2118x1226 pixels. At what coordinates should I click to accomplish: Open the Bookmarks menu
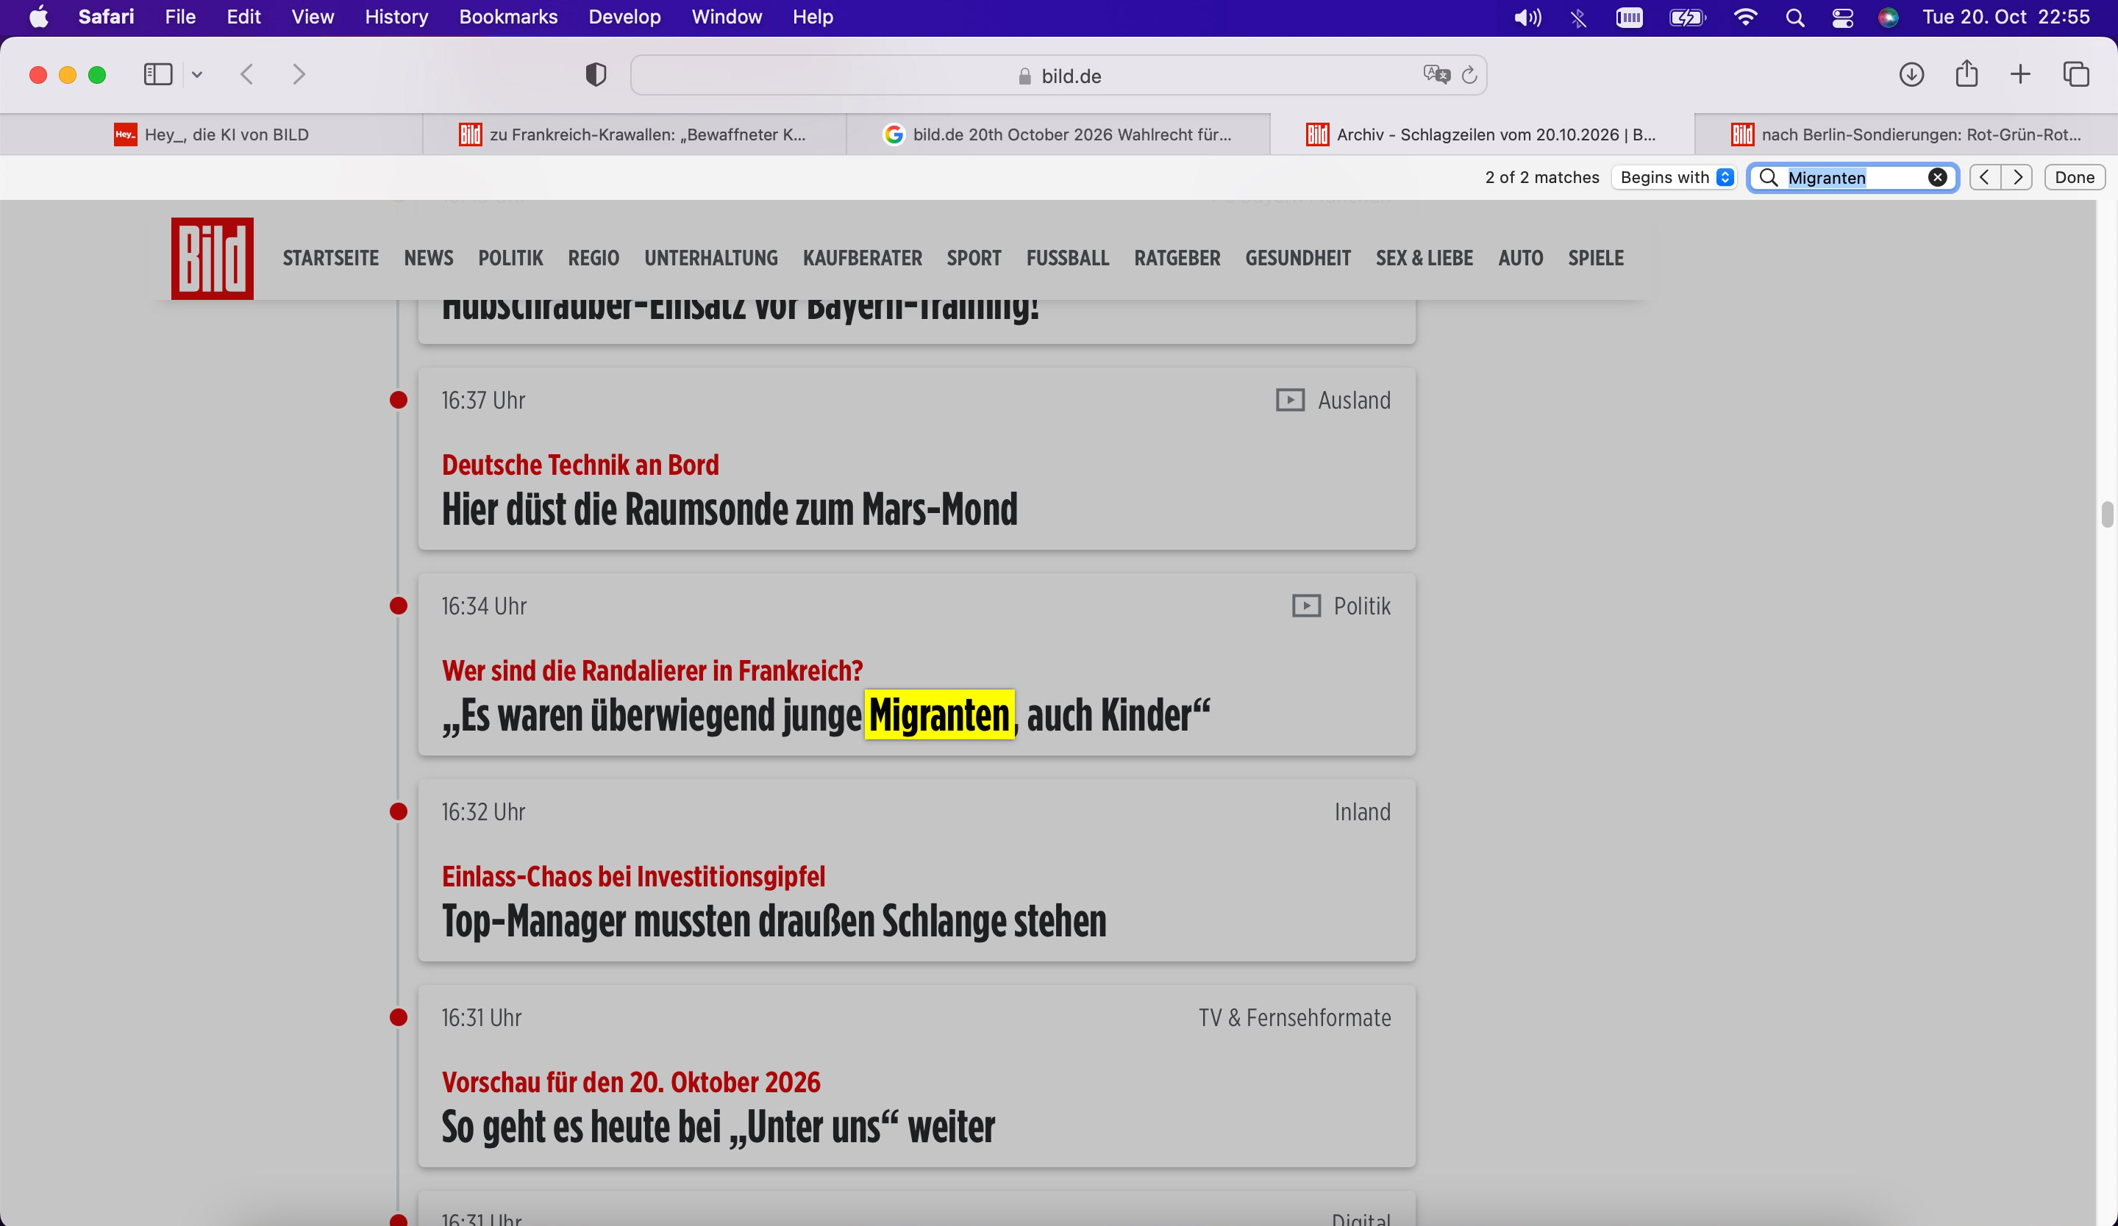507,17
